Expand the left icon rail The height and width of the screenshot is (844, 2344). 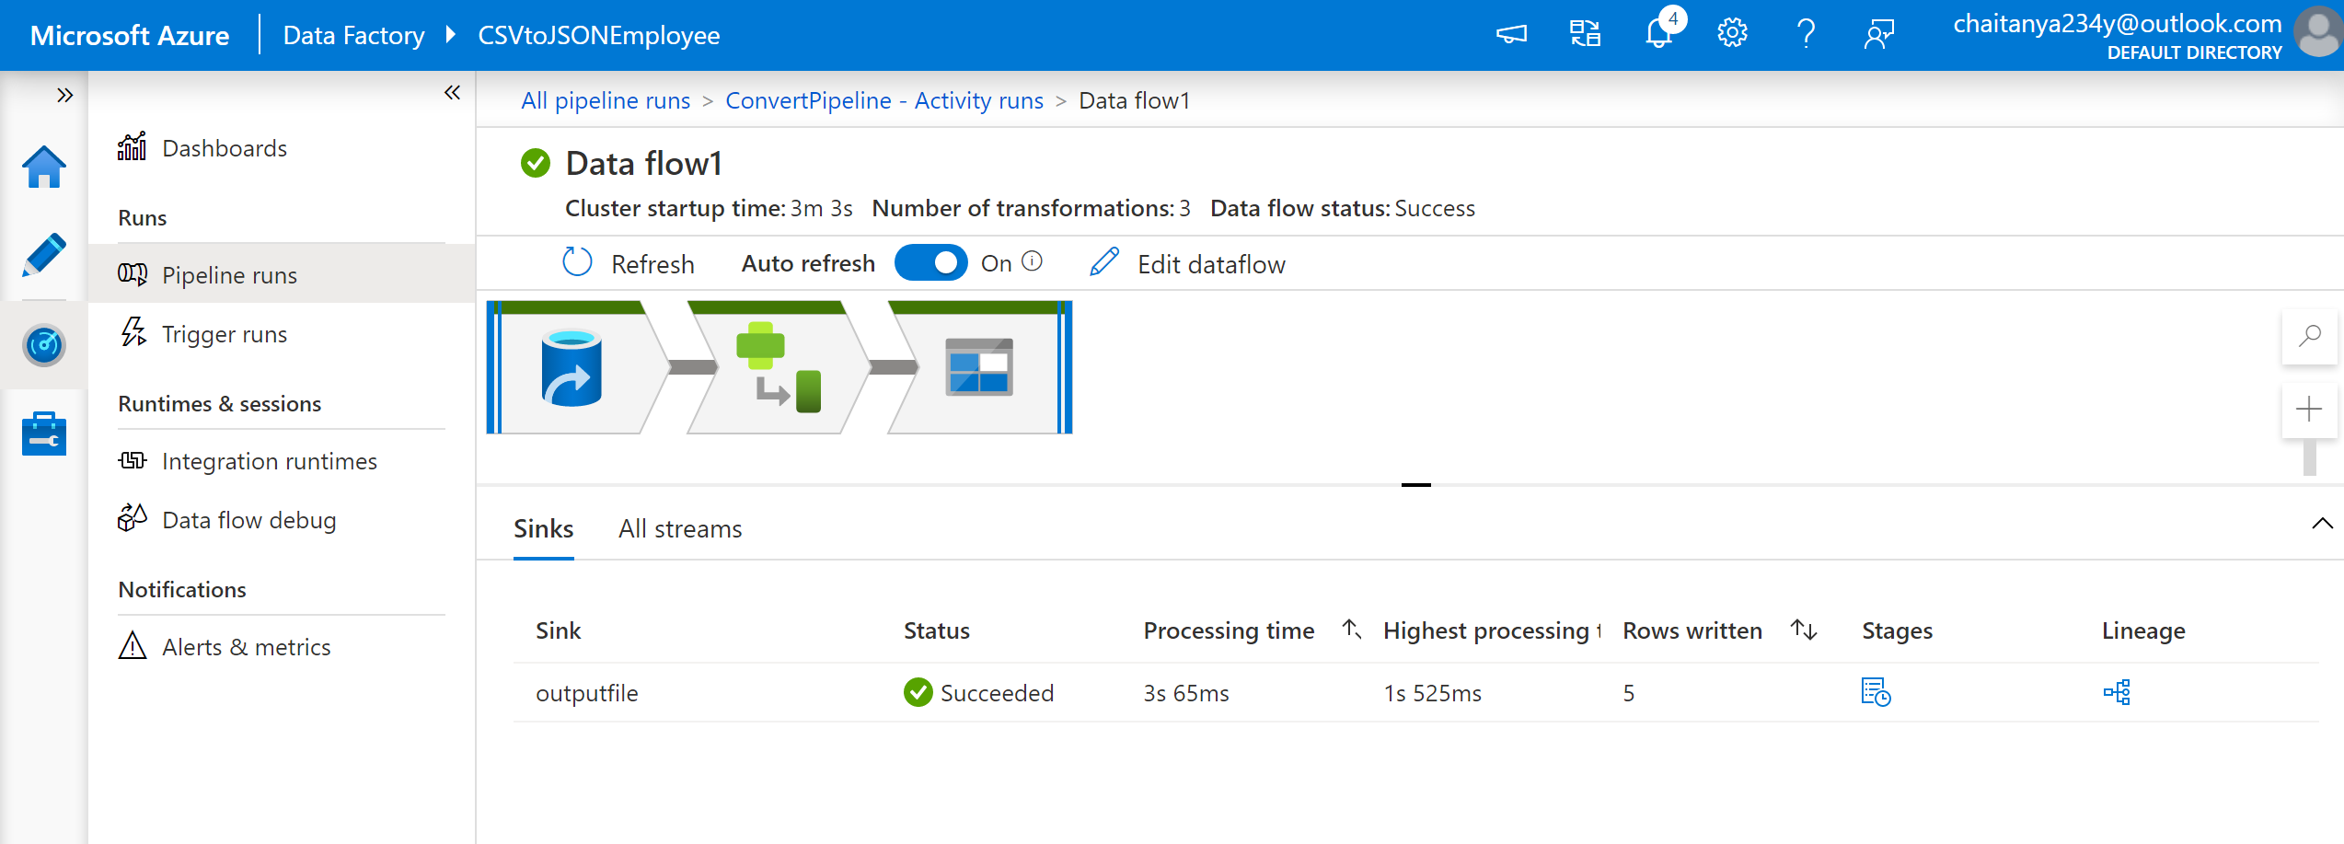64,95
